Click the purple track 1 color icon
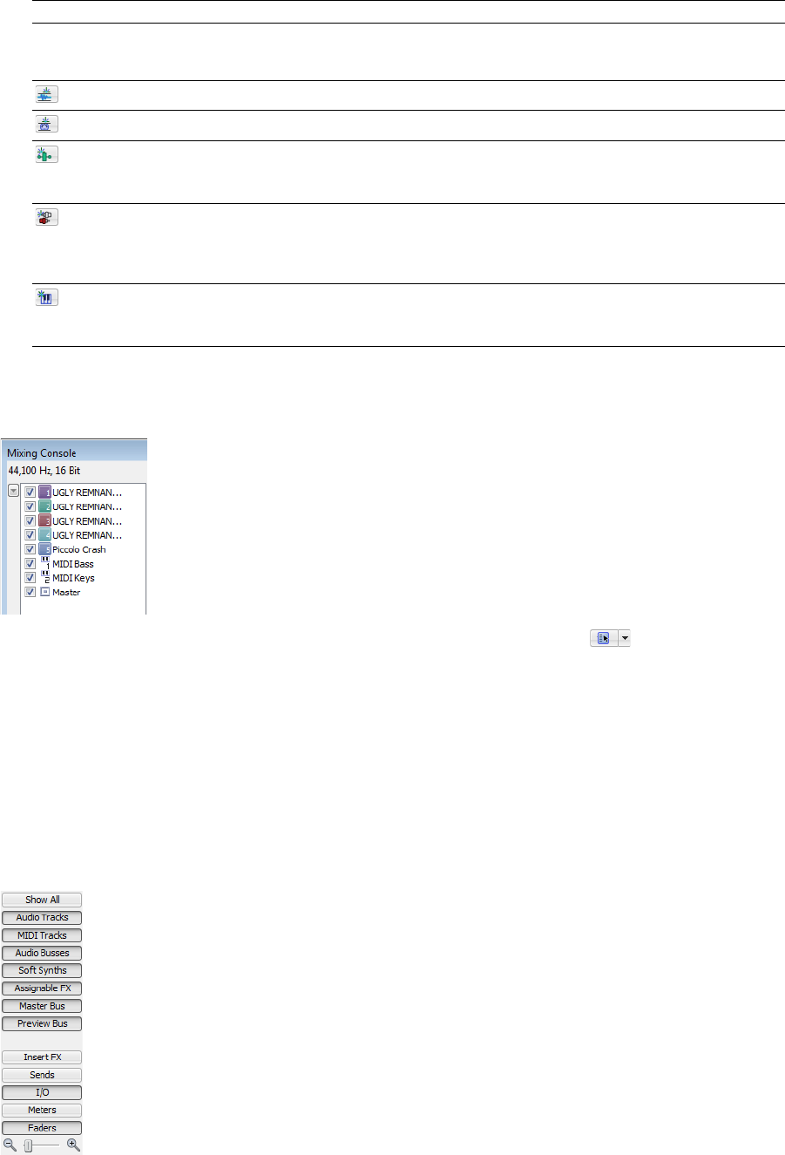Viewport: 785px width, 1155px height. [x=45, y=492]
